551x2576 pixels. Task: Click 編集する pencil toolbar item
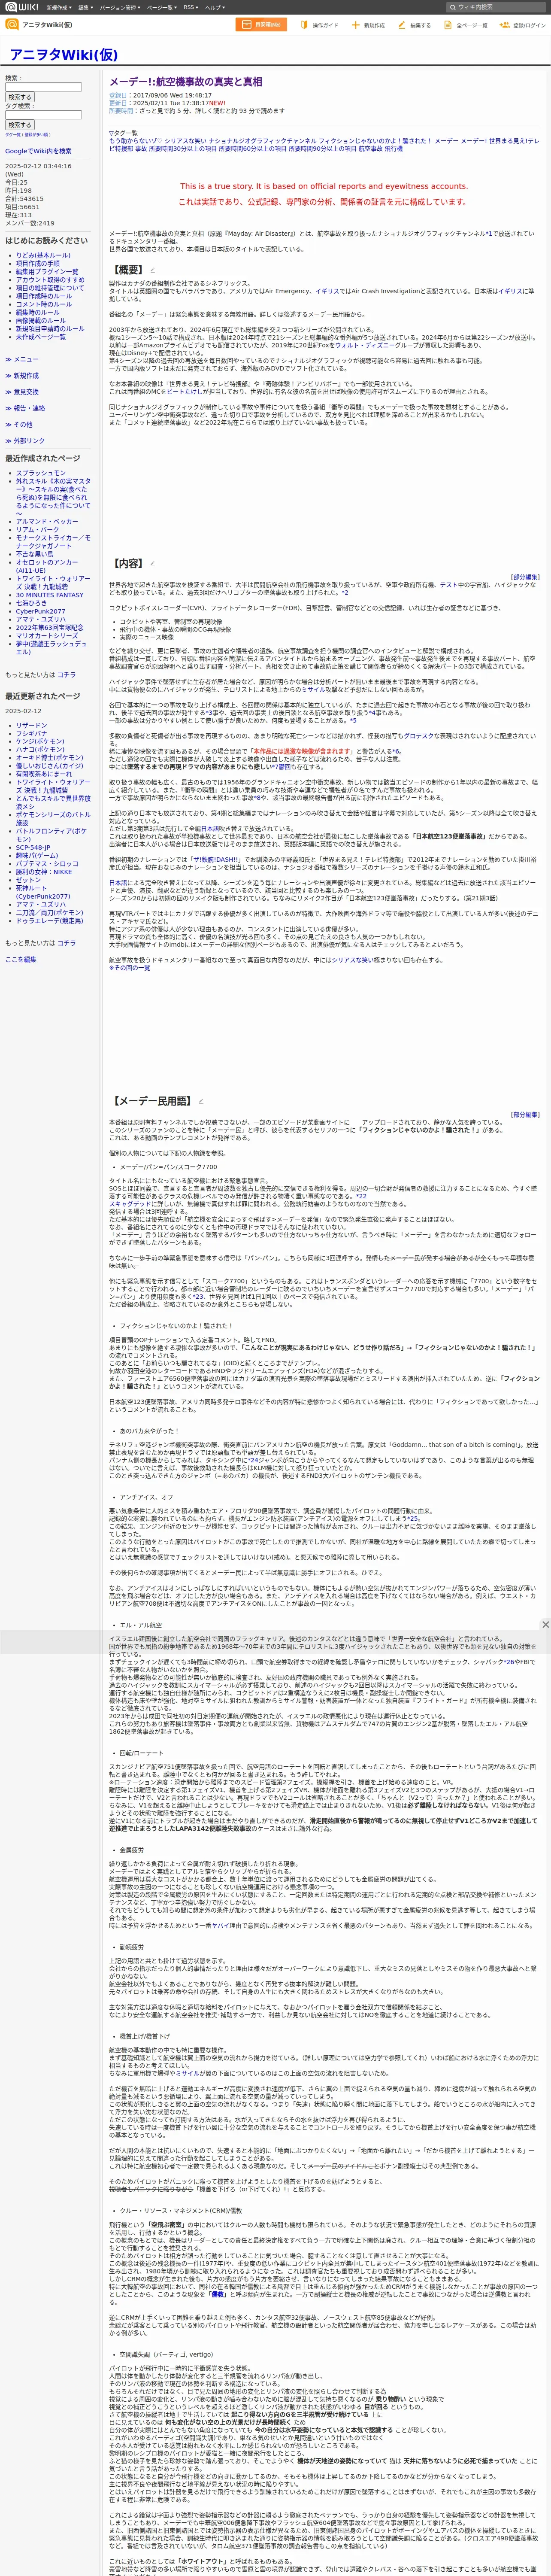pyautogui.click(x=414, y=25)
